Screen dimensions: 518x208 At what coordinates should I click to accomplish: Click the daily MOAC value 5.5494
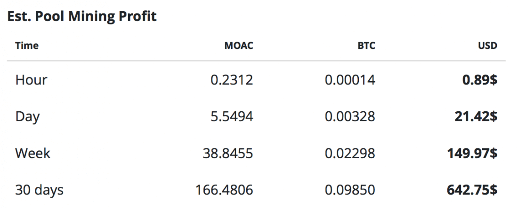pyautogui.click(x=231, y=116)
